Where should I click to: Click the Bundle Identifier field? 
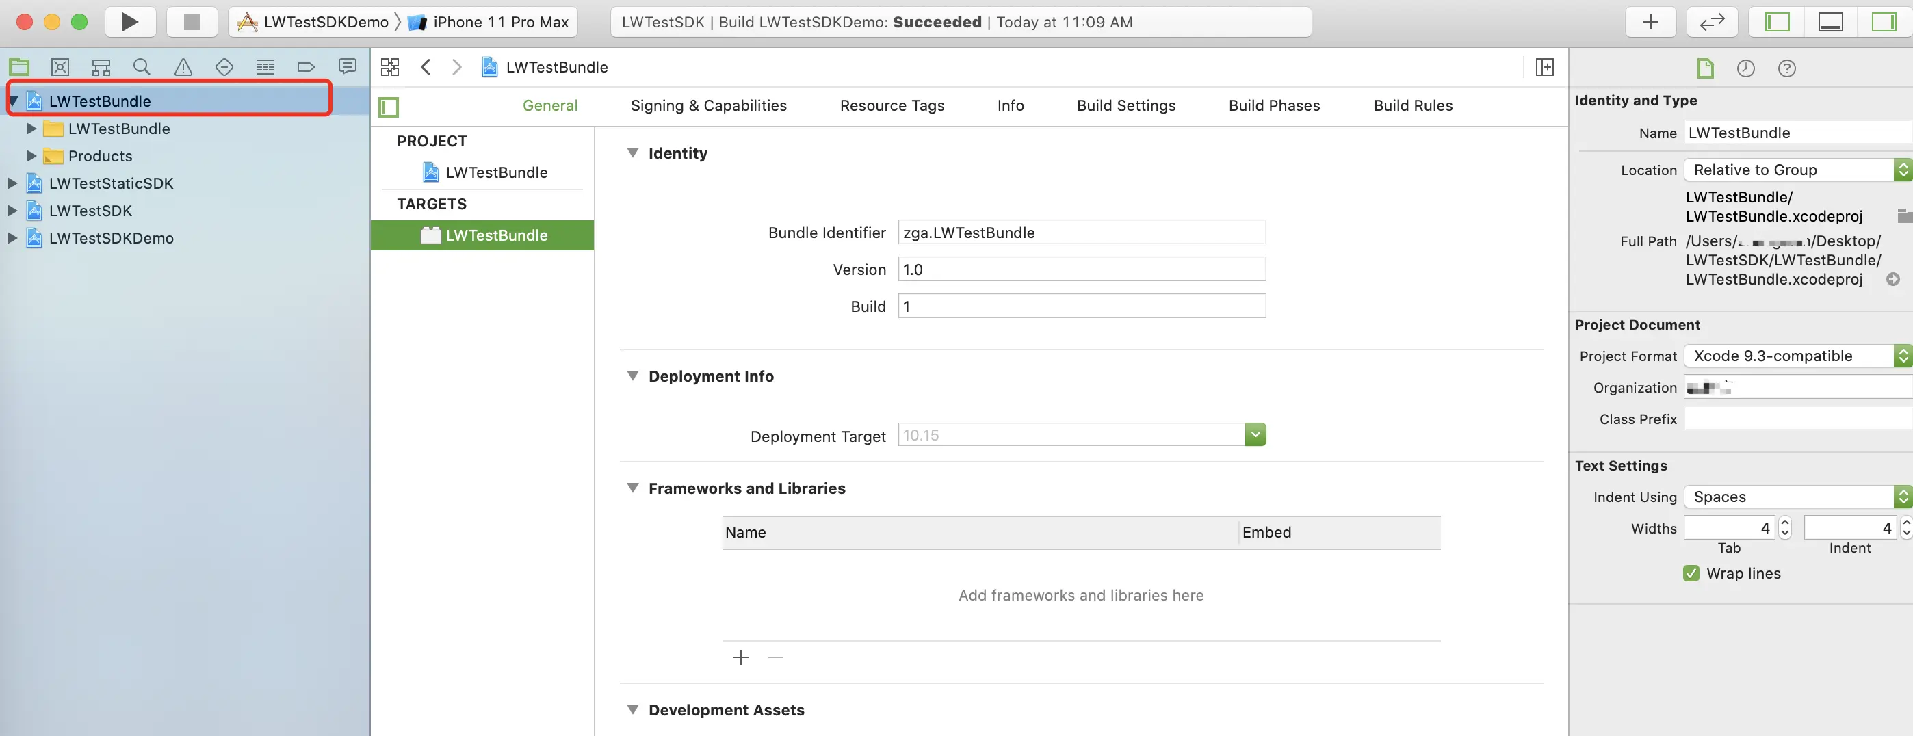click(x=1081, y=233)
